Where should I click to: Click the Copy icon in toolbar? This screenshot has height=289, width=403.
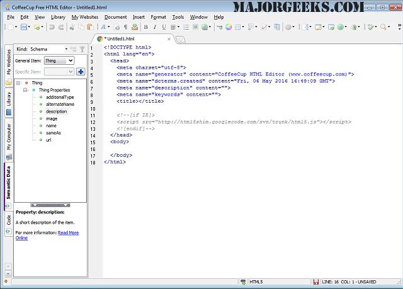81,27
